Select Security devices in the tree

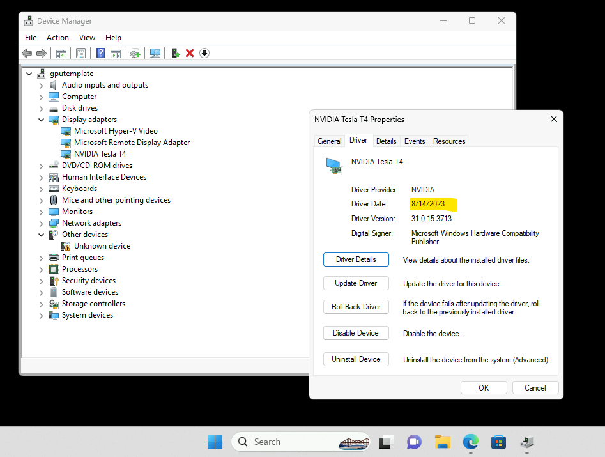(89, 281)
